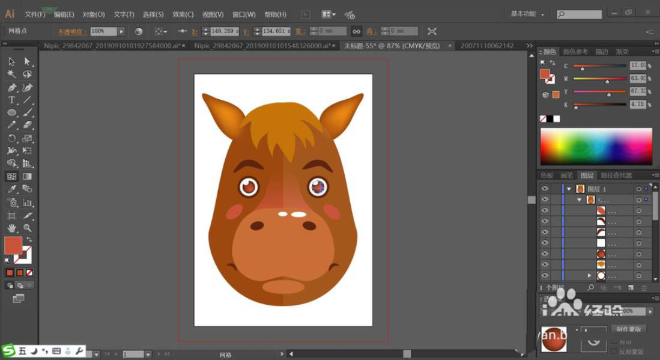Open the Color panel menu
The height and width of the screenshot is (360, 660).
pyautogui.click(x=655, y=51)
